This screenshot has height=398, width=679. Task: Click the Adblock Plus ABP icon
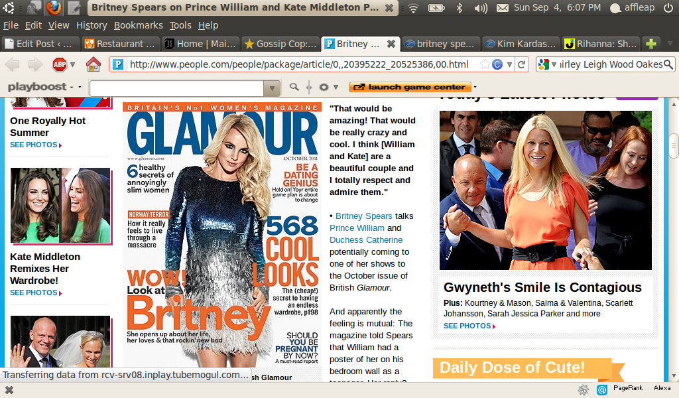pos(59,65)
